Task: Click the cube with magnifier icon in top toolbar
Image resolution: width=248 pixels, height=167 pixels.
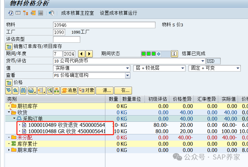Action: [x=51, y=13]
